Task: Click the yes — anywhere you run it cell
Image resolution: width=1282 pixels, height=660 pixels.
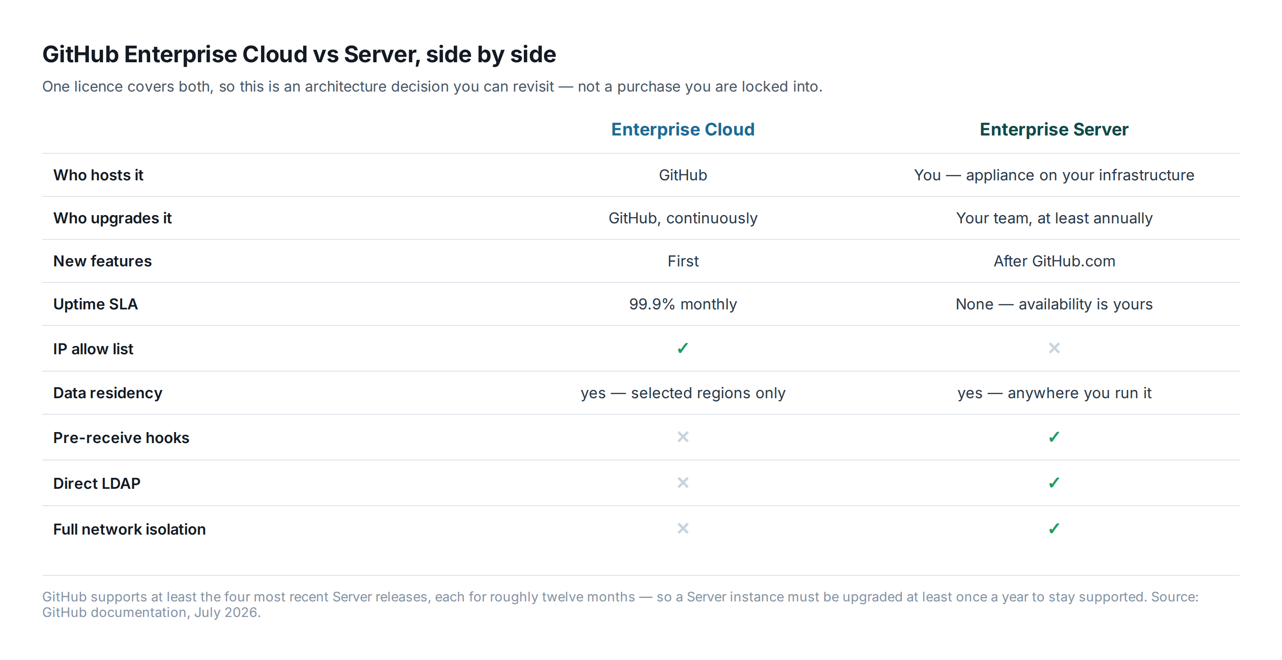Action: click(1054, 393)
